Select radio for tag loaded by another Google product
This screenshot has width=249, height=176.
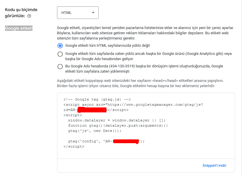pos(60,54)
